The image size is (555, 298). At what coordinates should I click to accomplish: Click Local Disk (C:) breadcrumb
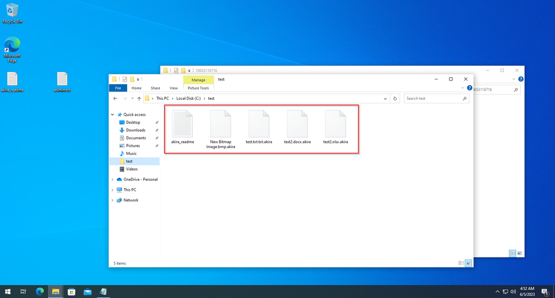coord(188,99)
